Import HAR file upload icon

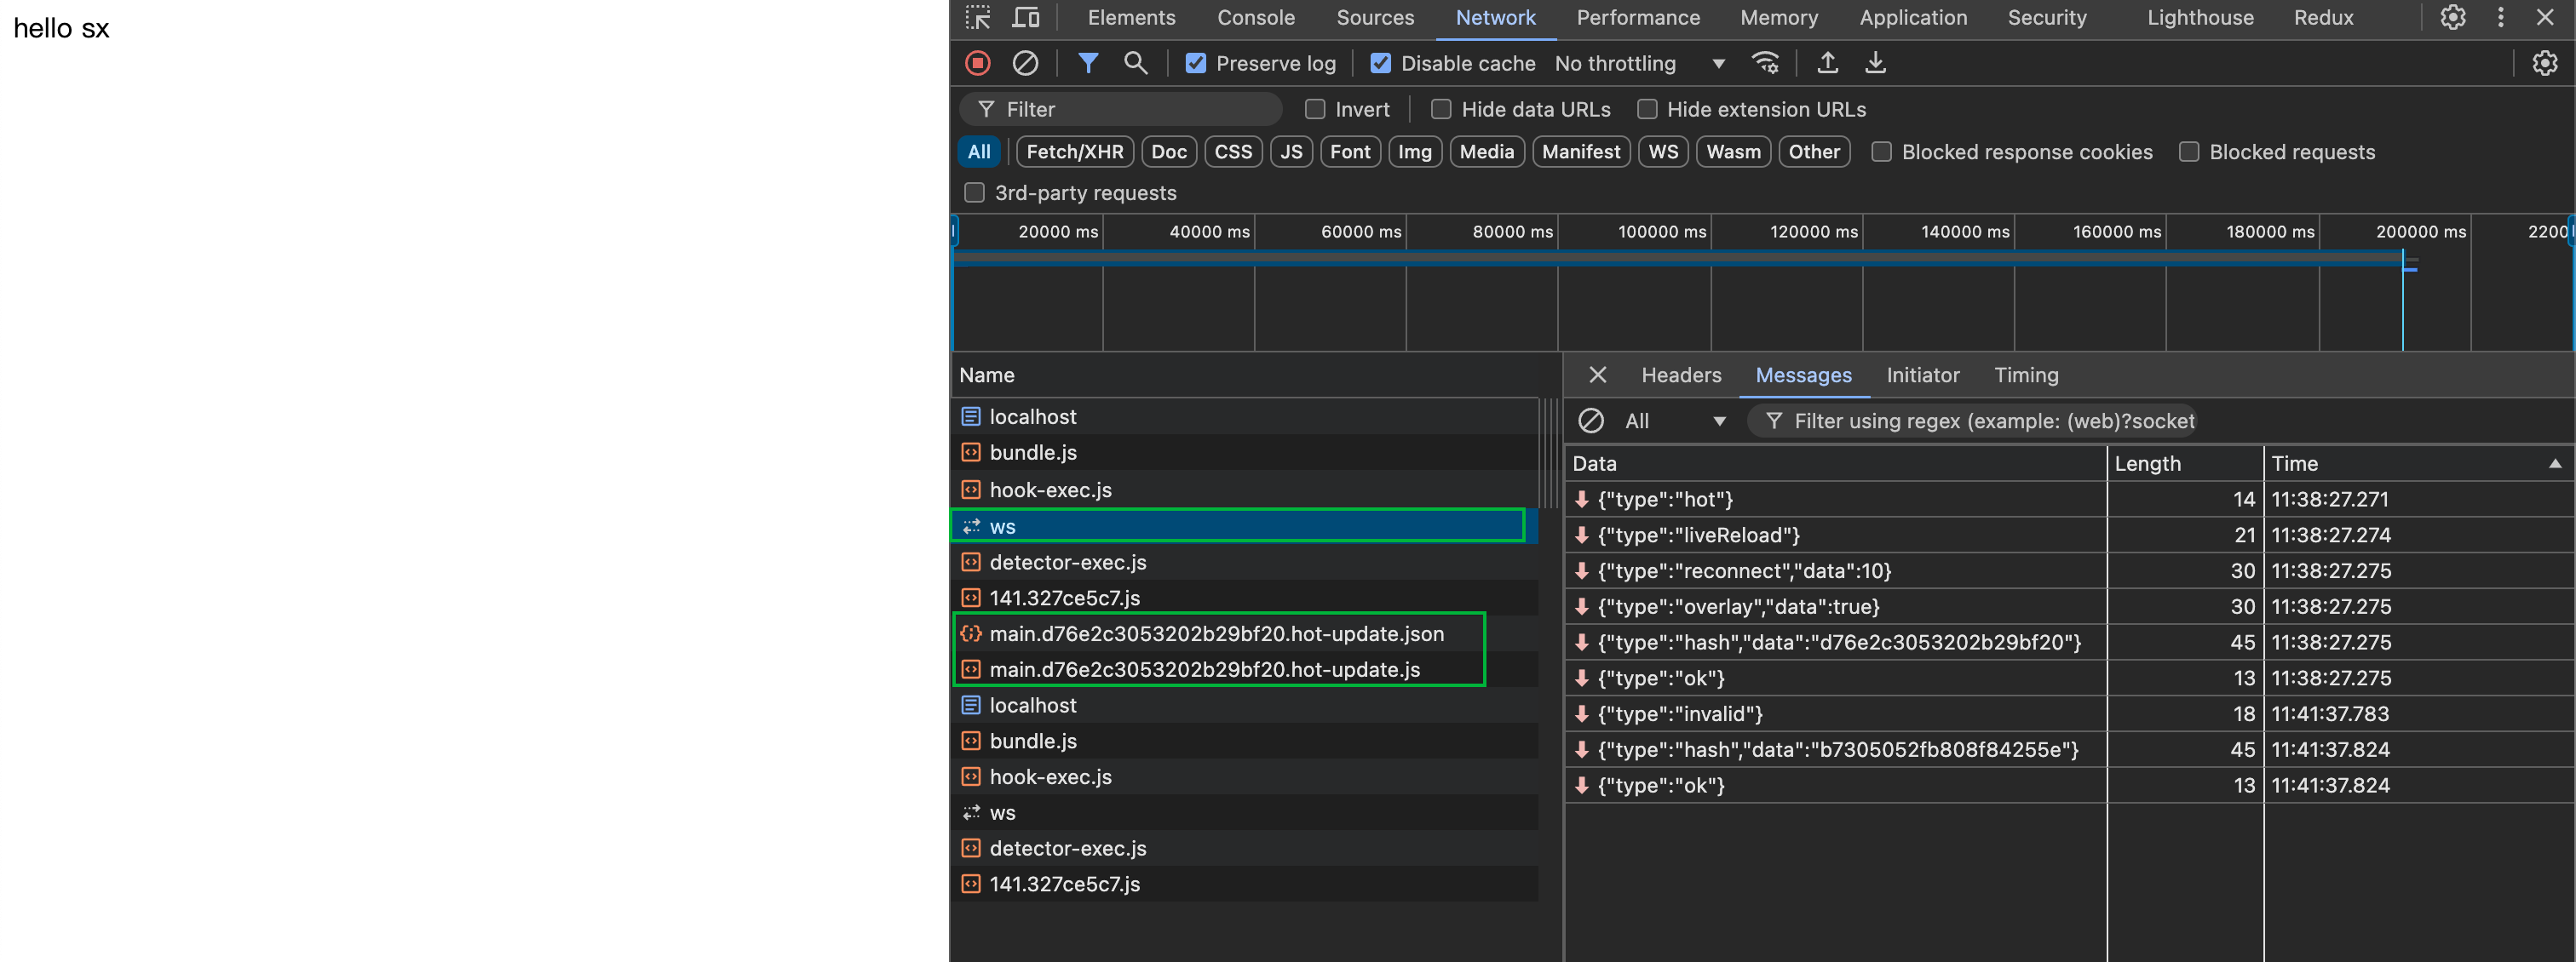1827,63
